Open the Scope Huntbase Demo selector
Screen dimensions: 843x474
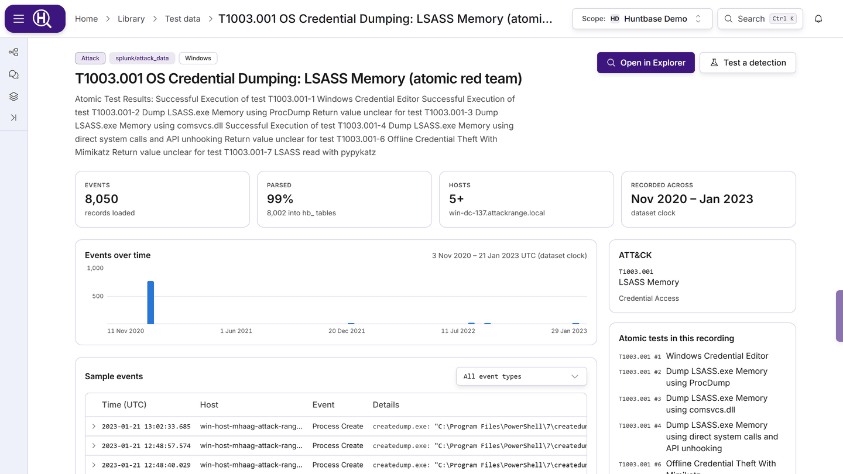coord(642,19)
